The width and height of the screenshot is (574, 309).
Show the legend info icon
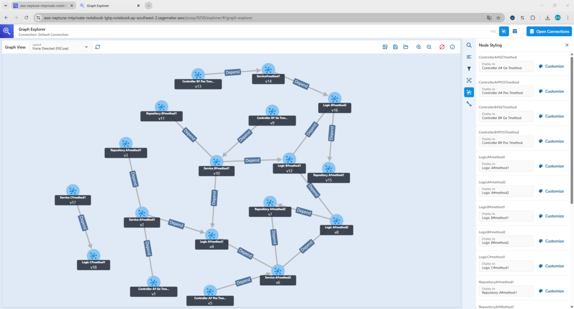point(452,47)
